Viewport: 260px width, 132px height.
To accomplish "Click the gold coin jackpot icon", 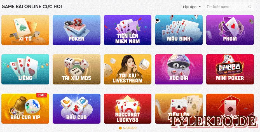I will [120, 128].
